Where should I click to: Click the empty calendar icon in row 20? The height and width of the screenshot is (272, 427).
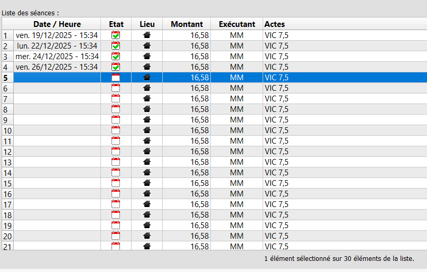(x=116, y=236)
